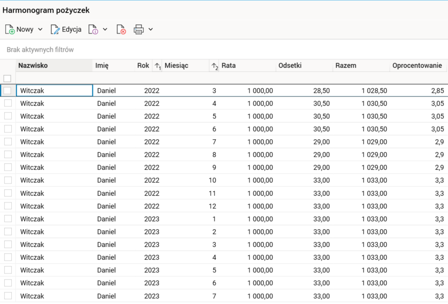Toggle the select-all checkbox in header row

click(x=8, y=78)
